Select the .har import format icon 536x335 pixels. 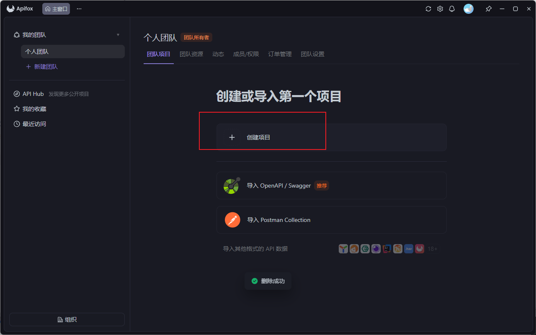coord(409,249)
